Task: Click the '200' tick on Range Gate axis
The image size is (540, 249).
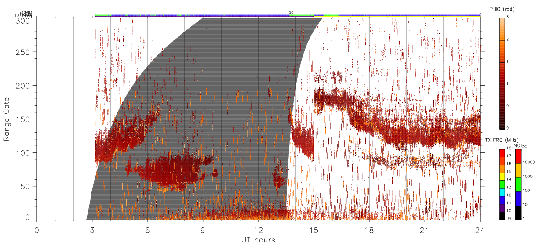Action: pos(24,85)
